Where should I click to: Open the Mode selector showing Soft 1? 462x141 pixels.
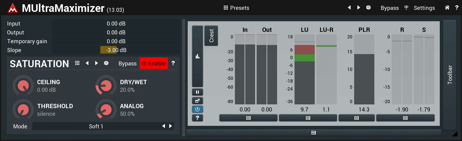96,126
